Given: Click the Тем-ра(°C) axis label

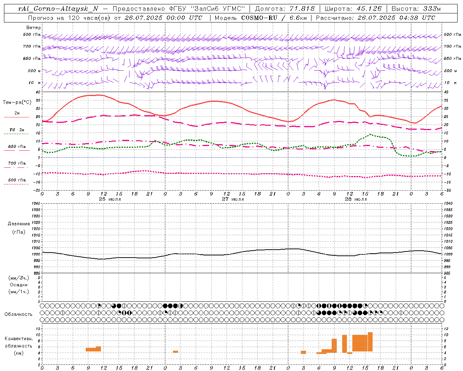Looking at the screenshot, I should point(17,103).
